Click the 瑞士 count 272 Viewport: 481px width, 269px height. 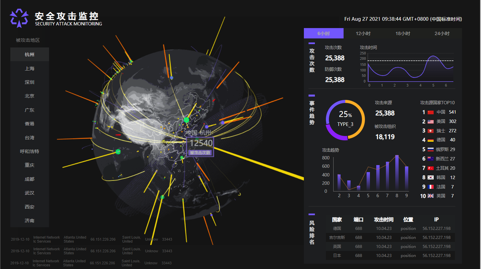(x=452, y=131)
